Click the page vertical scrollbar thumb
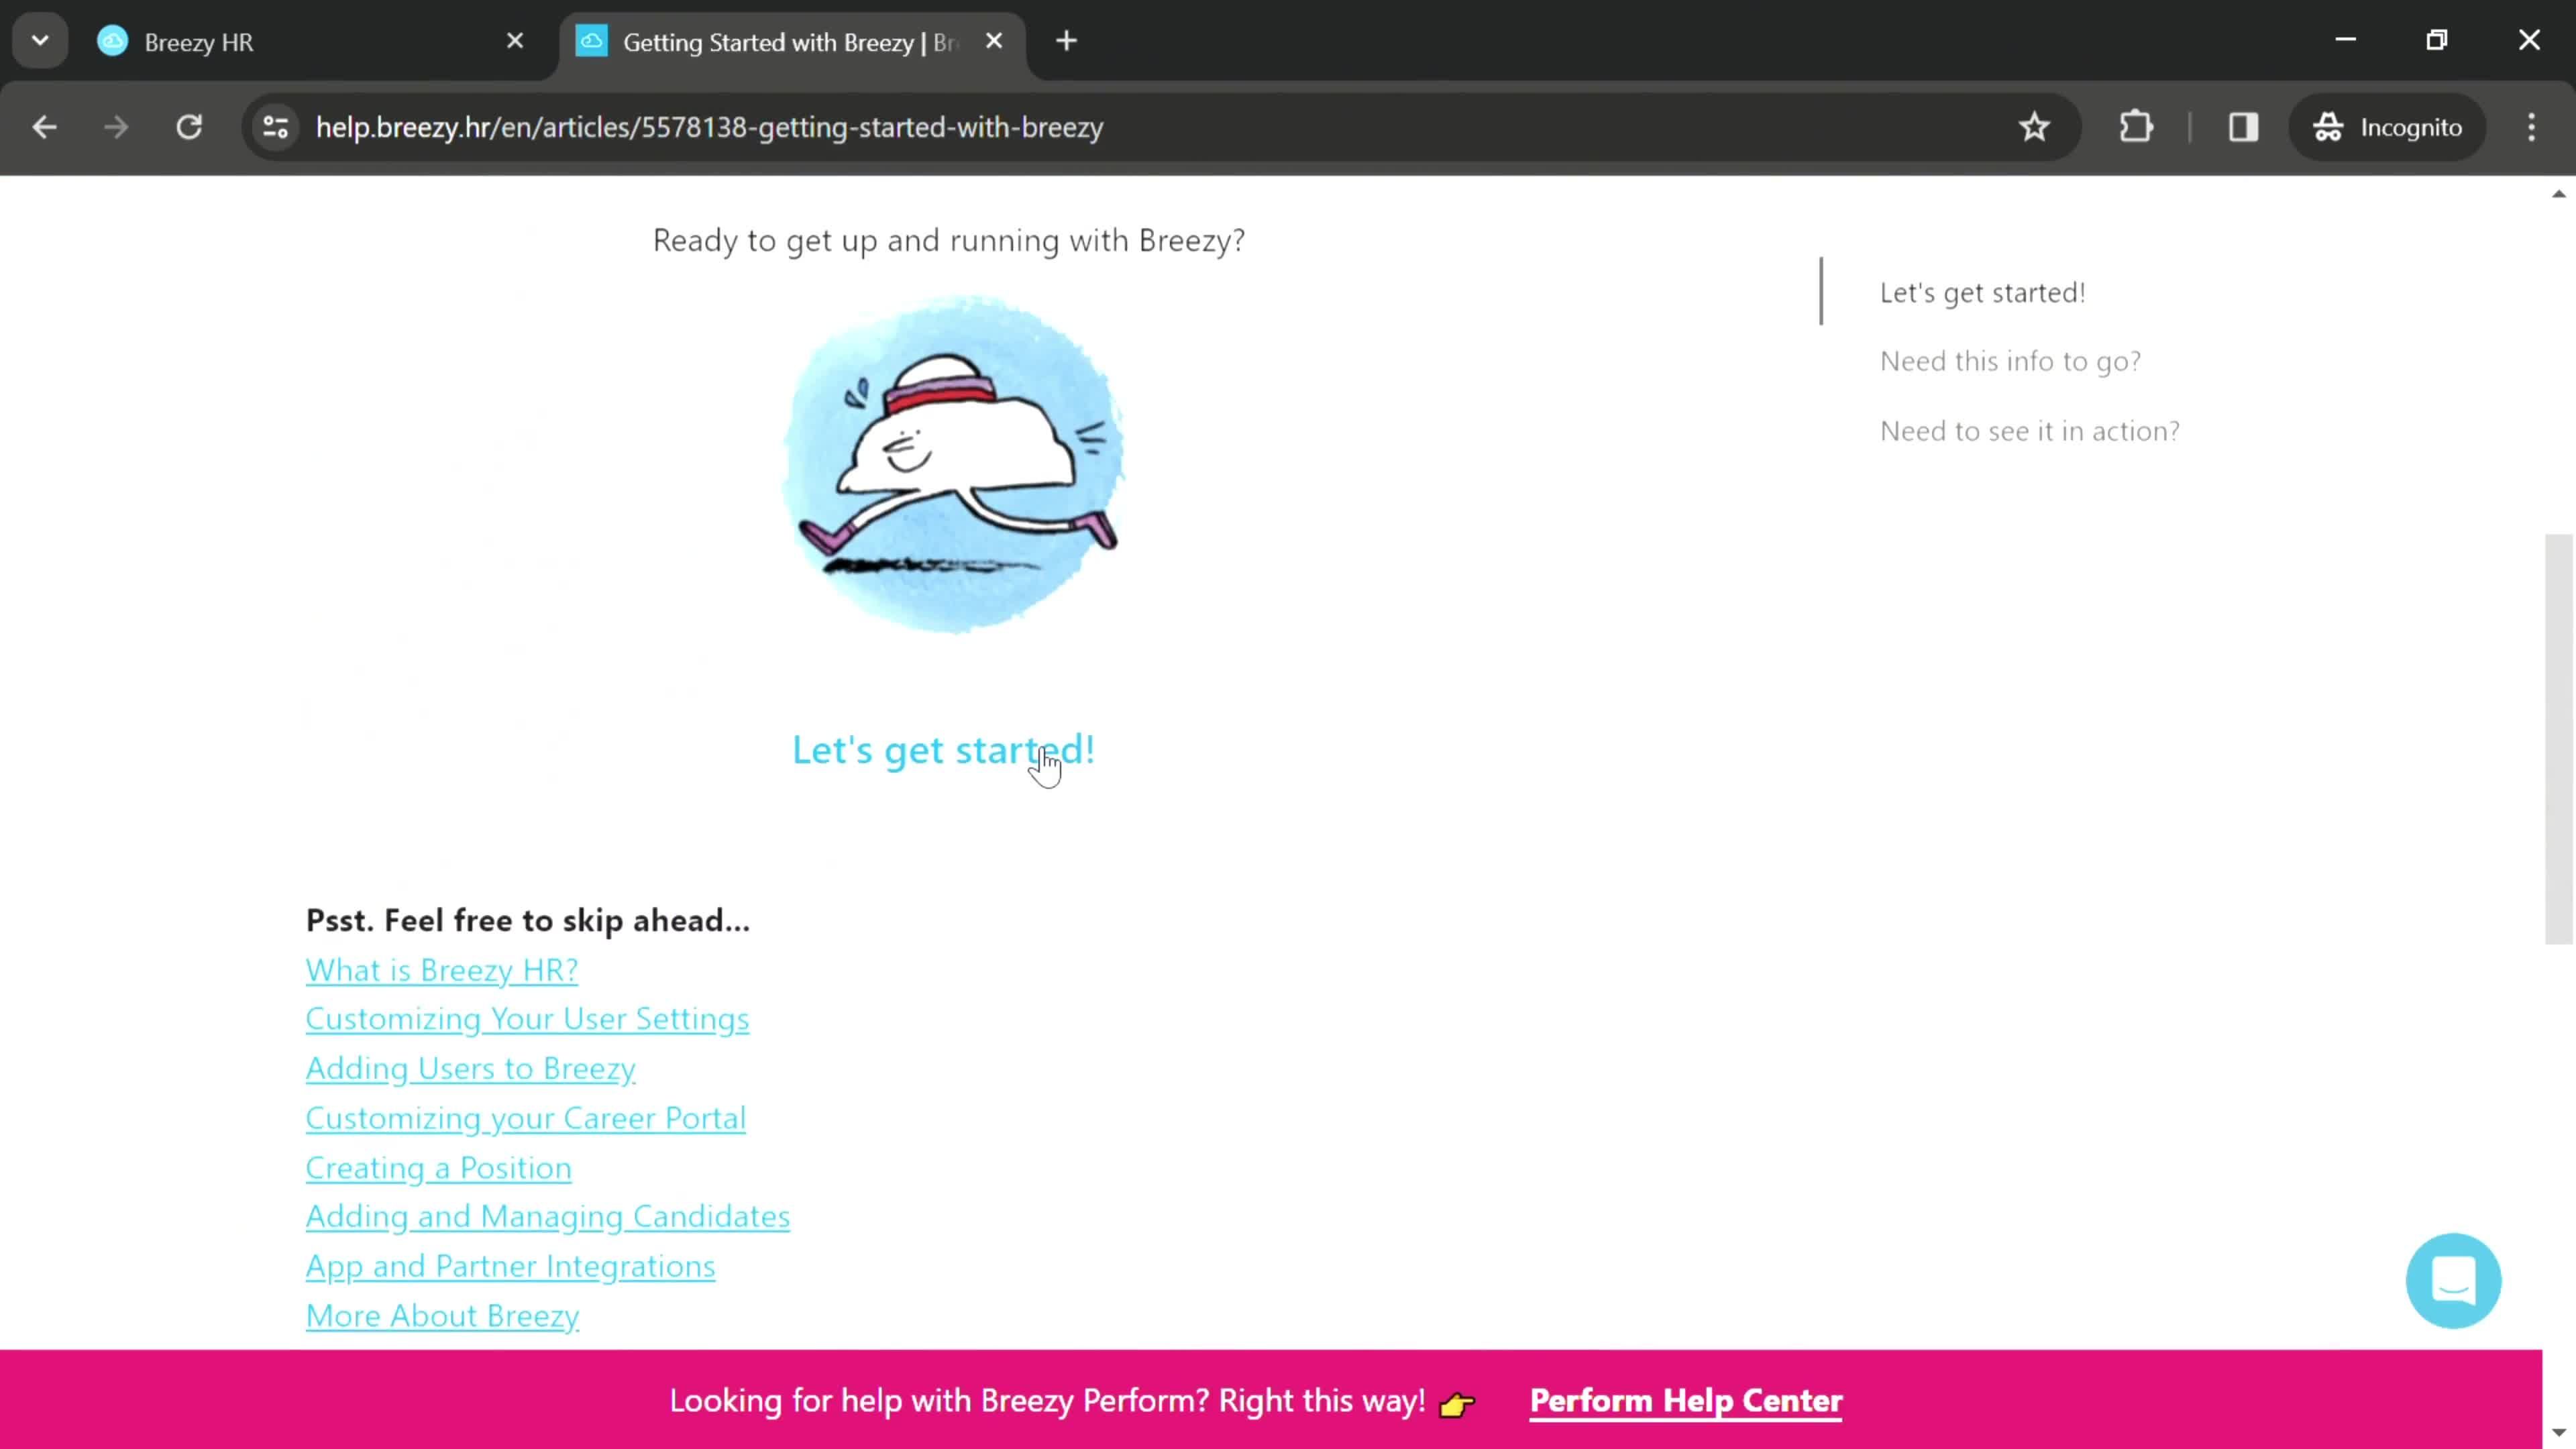This screenshot has height=1449, width=2576. (2558, 740)
